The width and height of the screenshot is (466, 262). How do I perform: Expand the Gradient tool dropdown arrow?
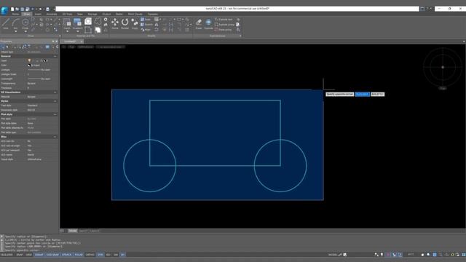(77, 31)
